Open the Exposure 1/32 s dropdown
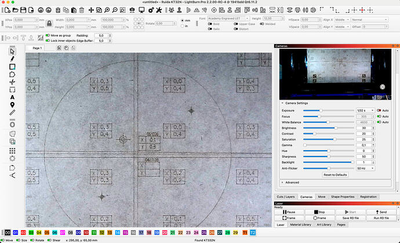 (365, 111)
